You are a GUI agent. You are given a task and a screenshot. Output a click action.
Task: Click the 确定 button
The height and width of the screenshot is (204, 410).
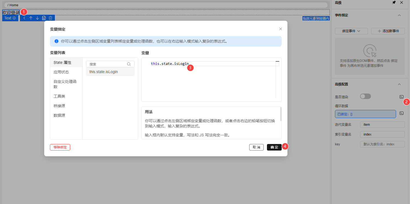pyautogui.click(x=274, y=147)
